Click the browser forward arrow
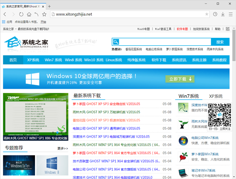The image size is (236, 179). [13, 14]
